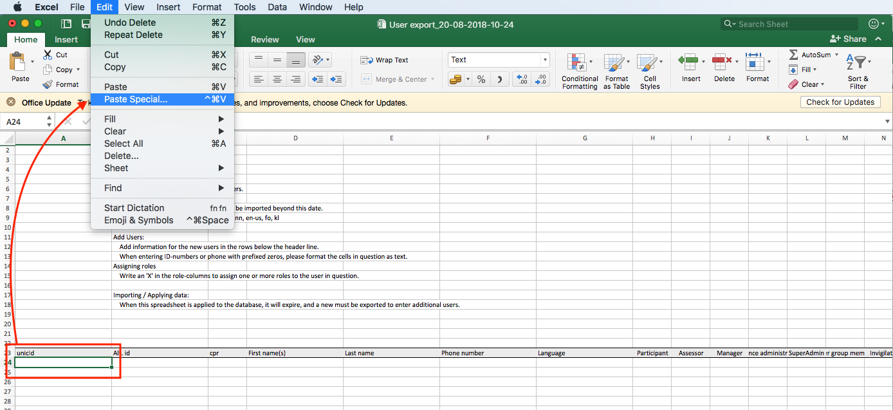Click the Search Sheet field

(x=789, y=24)
